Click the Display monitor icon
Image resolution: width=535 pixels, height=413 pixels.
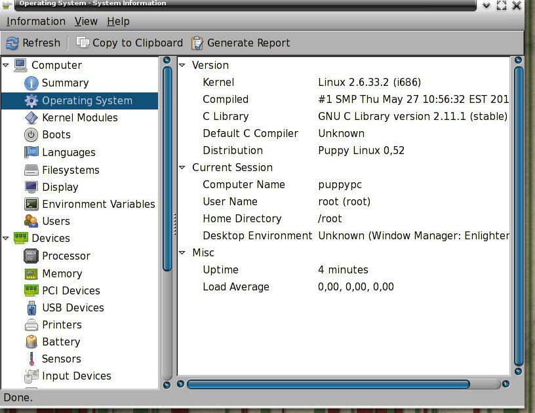coord(31,187)
